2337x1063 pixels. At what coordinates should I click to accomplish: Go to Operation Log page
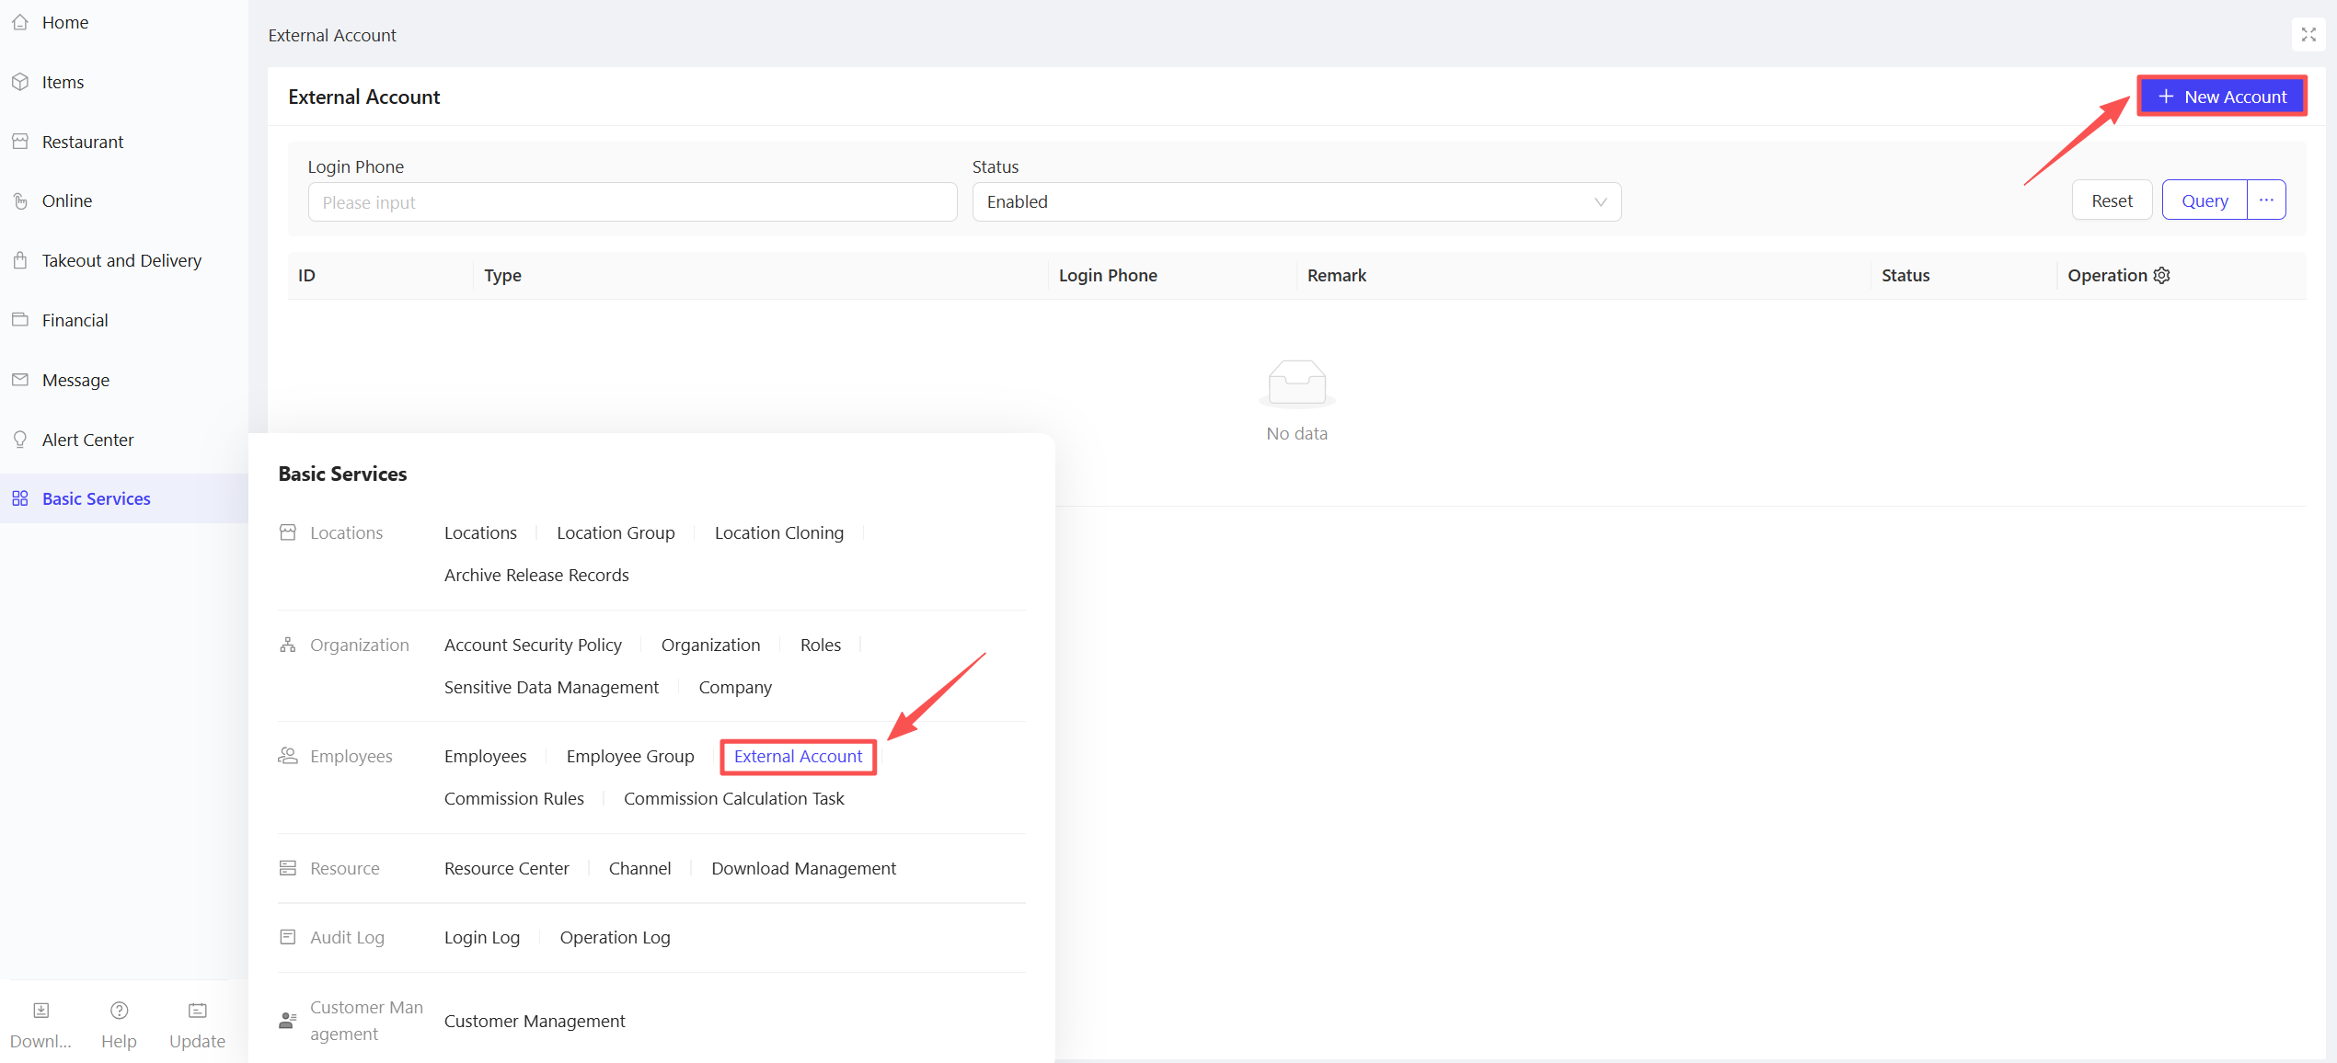615,937
